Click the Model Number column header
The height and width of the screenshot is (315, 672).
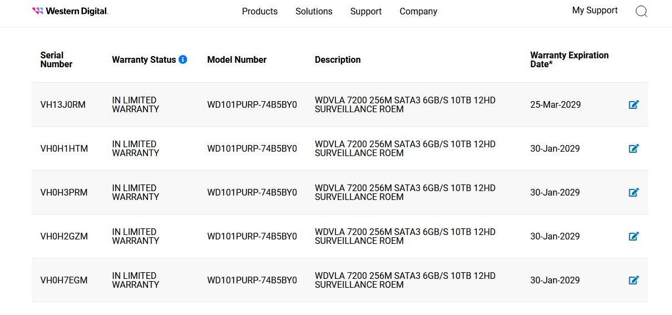tap(237, 59)
